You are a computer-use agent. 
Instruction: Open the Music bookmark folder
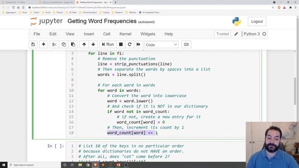point(23,13)
